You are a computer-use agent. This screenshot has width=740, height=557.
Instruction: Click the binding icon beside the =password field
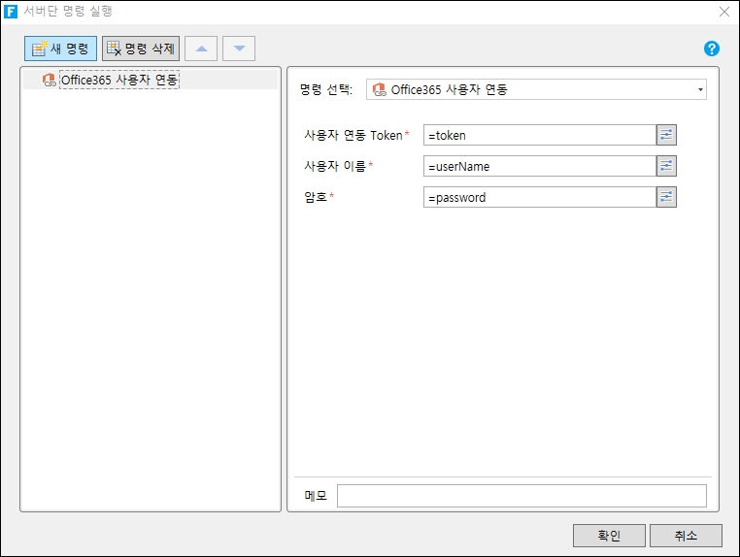(666, 197)
